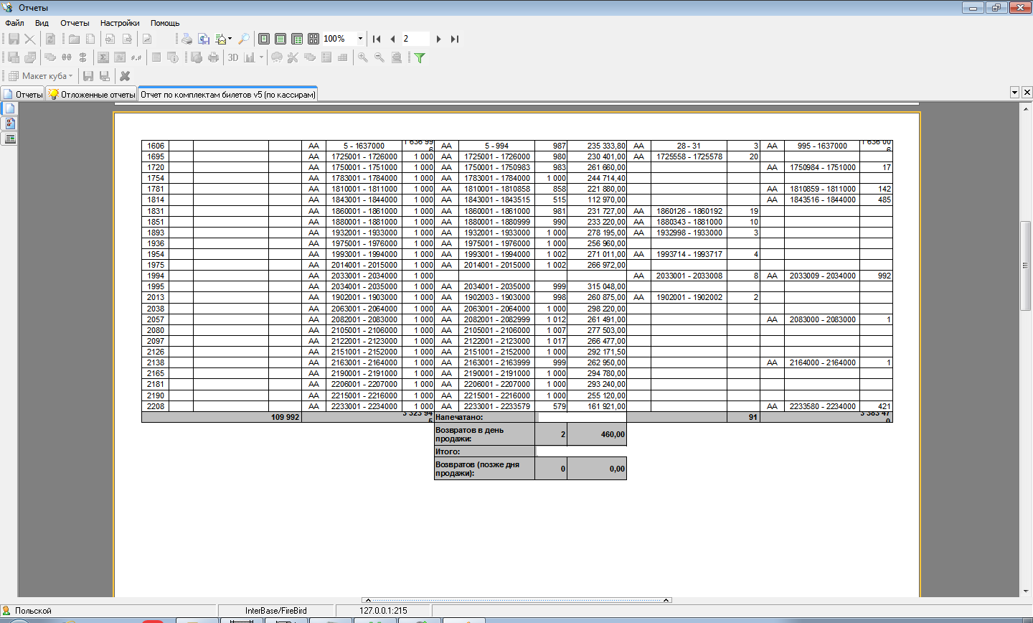Click the checklist parameters sidebar icon
Image resolution: width=1033 pixels, height=623 pixels.
click(x=10, y=123)
